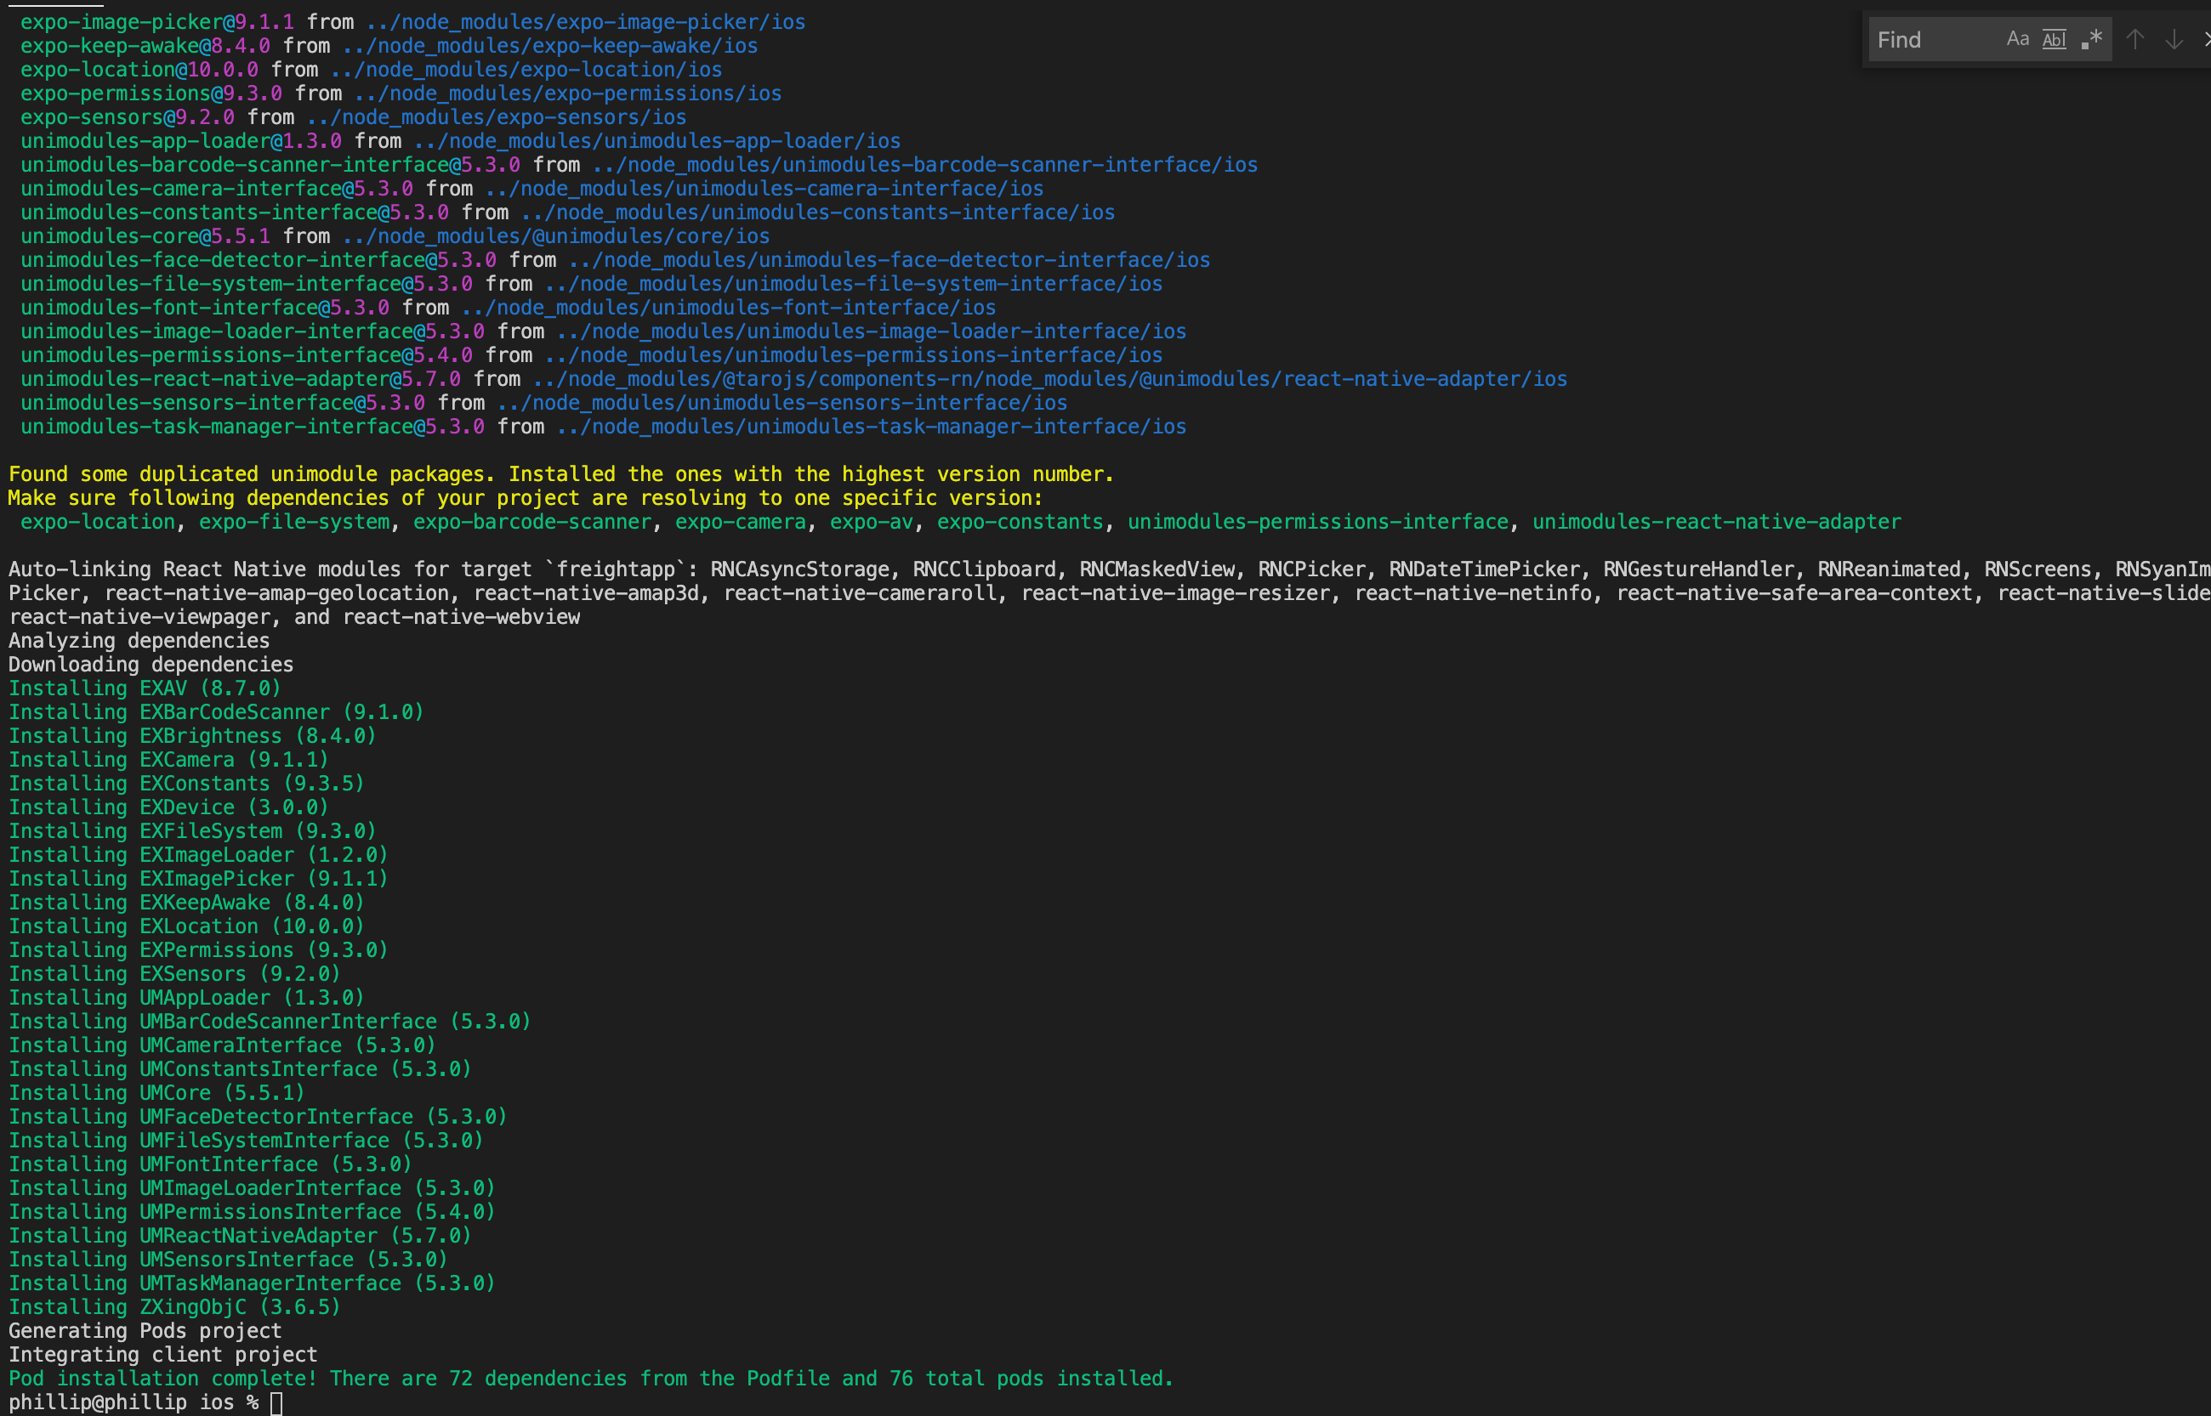Click the 'Found some duplicated unimodule packages' warning
This screenshot has height=1416, width=2211.
(x=560, y=474)
